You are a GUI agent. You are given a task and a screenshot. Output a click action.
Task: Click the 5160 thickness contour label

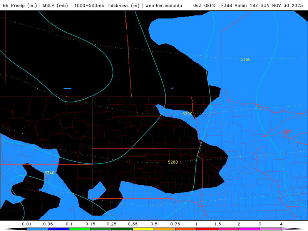pos(246,59)
